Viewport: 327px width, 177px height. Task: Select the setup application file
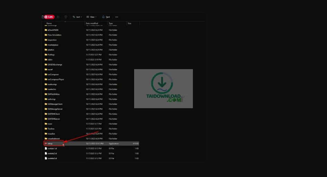pos(50,143)
